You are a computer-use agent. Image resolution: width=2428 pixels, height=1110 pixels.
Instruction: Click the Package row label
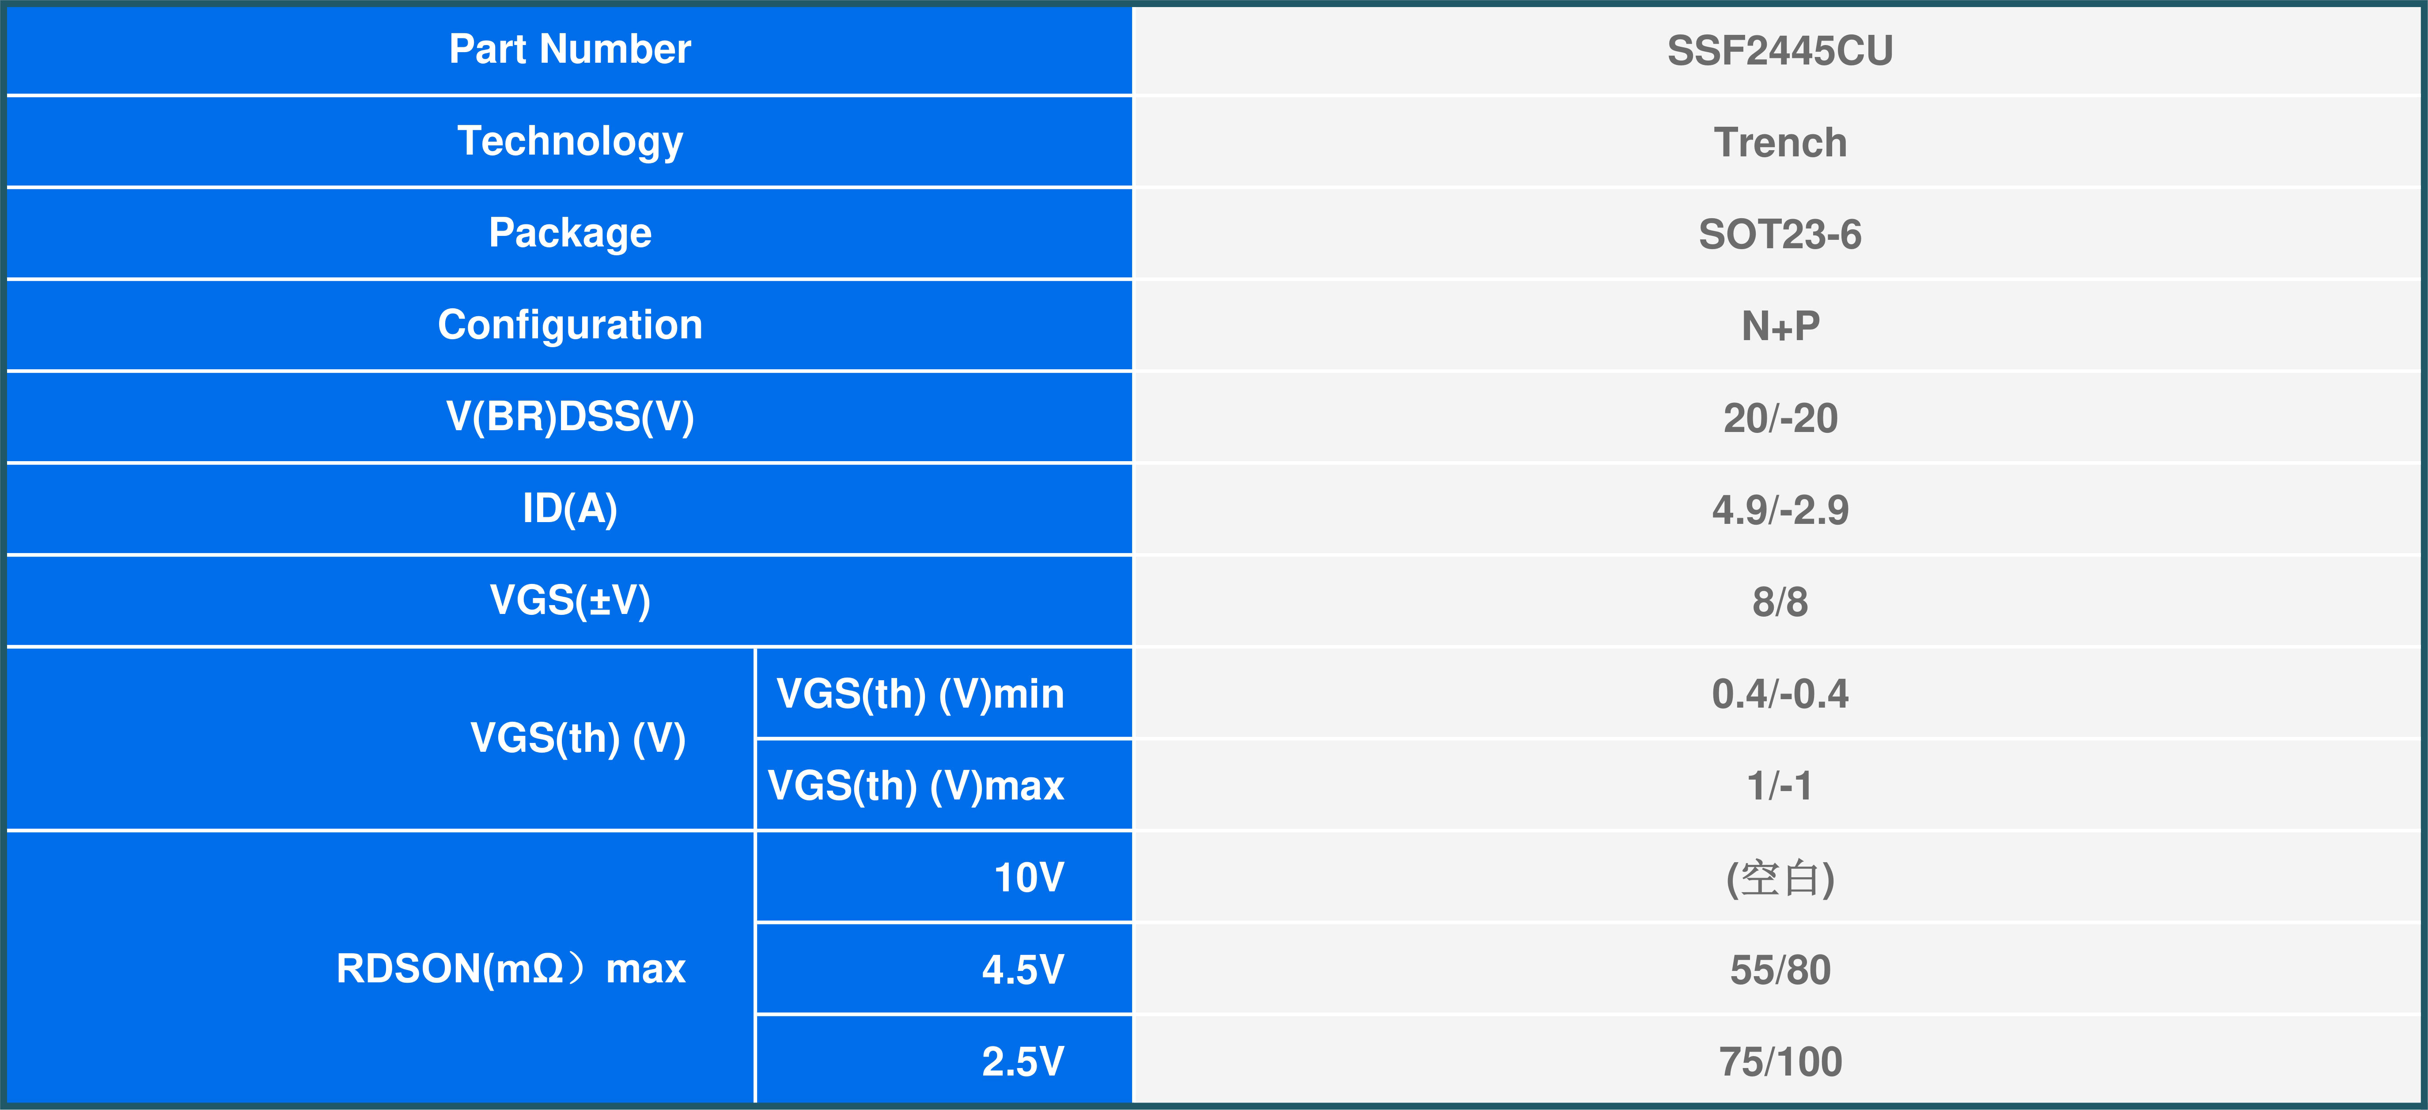pyautogui.click(x=569, y=233)
